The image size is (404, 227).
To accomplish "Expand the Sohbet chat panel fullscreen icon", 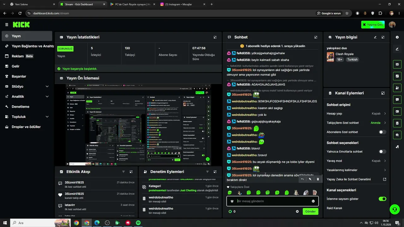I will [x=316, y=37].
